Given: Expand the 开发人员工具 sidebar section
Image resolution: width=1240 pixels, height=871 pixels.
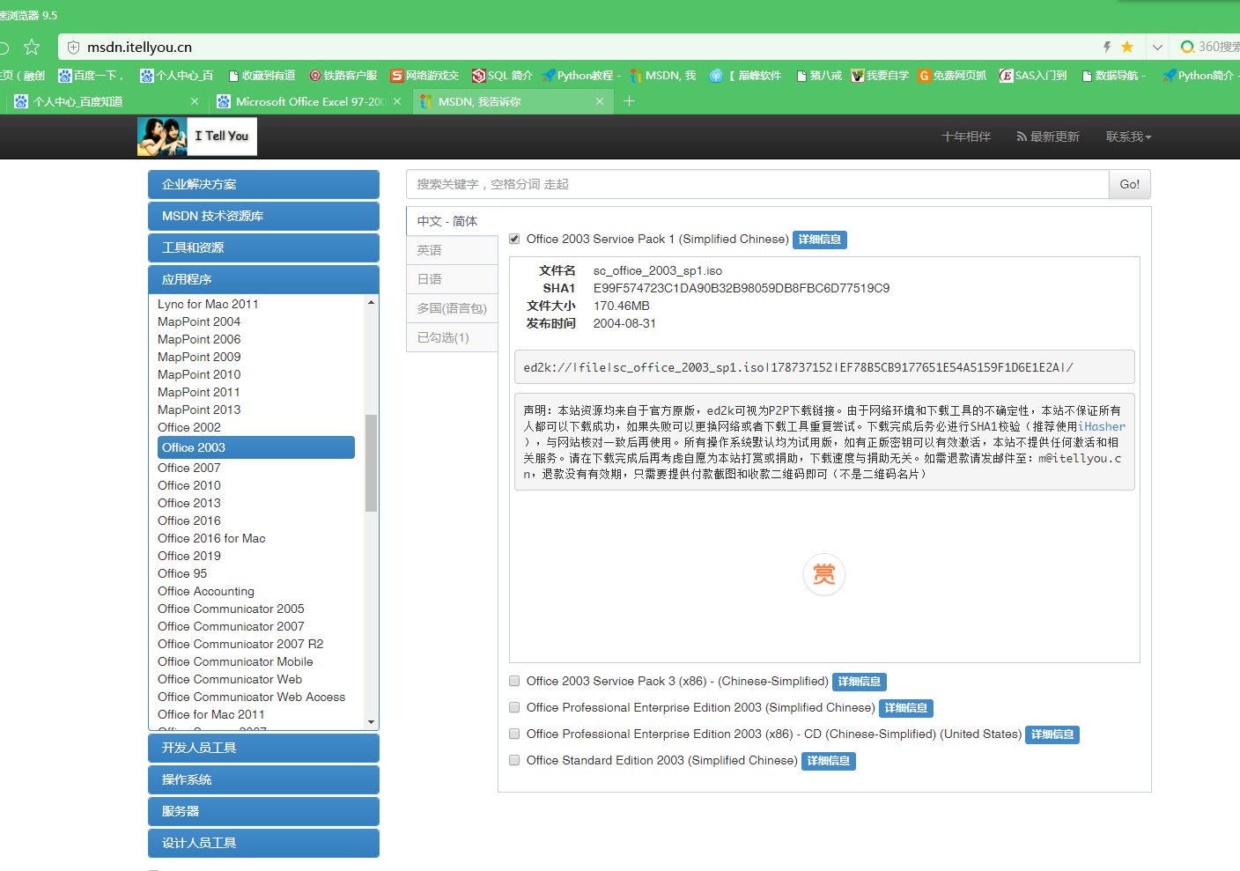Looking at the screenshot, I should tap(263, 748).
